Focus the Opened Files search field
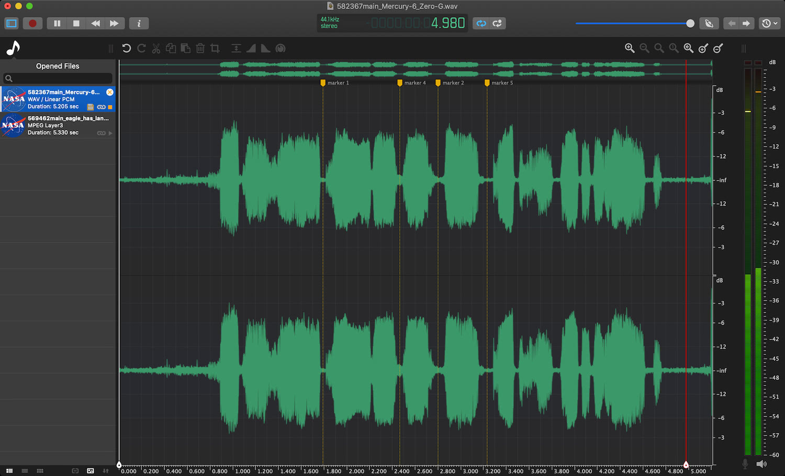 click(58, 78)
